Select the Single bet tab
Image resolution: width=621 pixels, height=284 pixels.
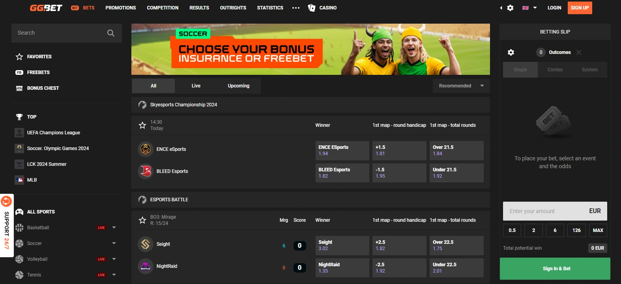click(520, 70)
